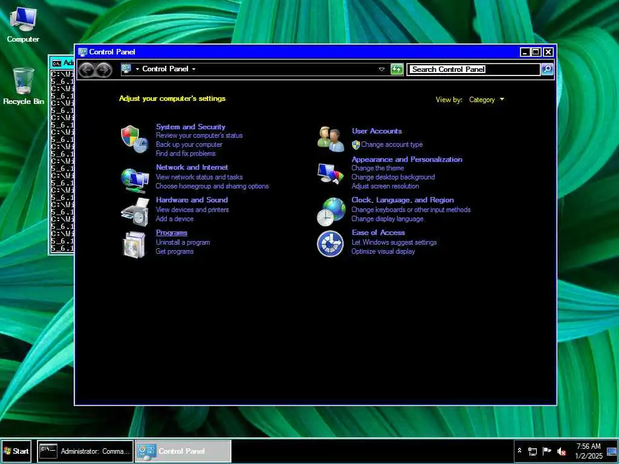Click muted volume tray icon

click(x=562, y=451)
